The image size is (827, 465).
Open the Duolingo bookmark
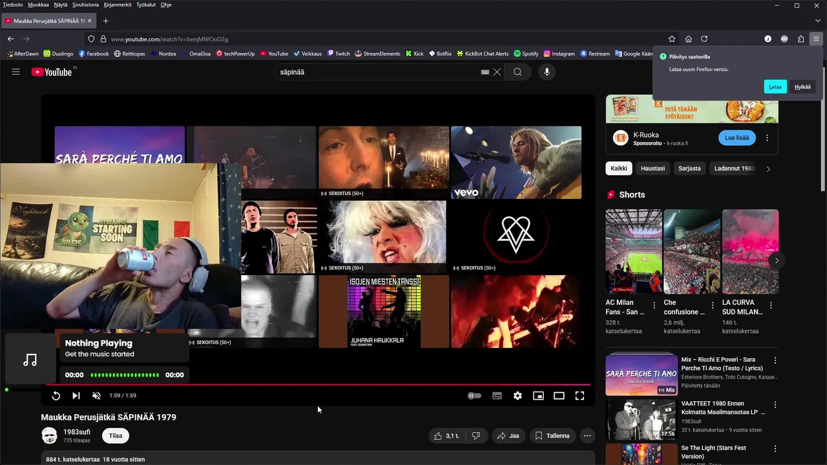pos(58,54)
